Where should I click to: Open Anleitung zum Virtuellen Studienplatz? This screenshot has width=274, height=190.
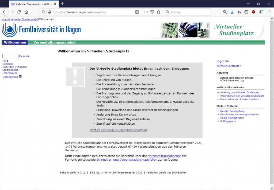[x=240, y=92]
